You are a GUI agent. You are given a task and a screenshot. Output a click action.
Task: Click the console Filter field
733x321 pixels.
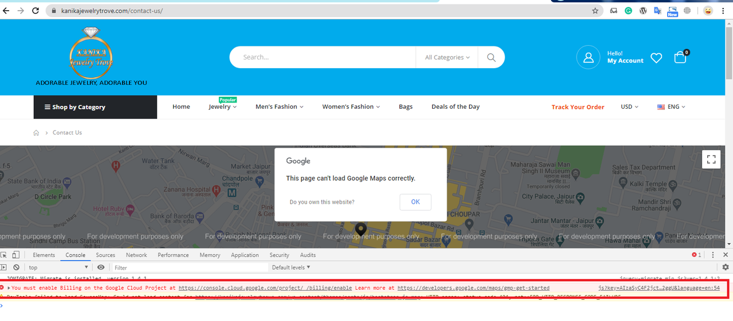click(x=190, y=267)
